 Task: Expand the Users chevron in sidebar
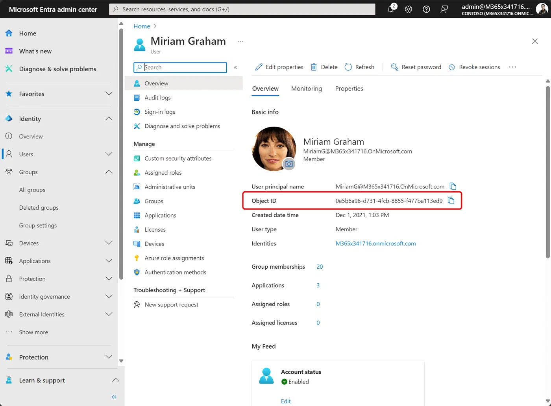coord(109,154)
